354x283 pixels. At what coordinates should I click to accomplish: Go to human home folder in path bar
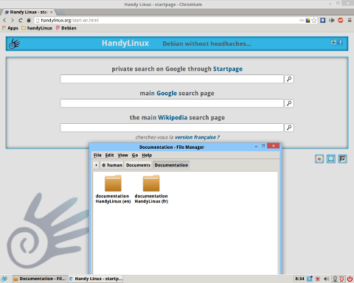click(x=112, y=165)
